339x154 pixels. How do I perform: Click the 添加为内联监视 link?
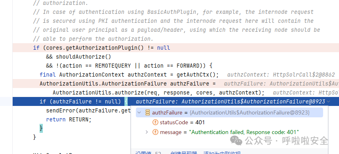click(x=222, y=153)
